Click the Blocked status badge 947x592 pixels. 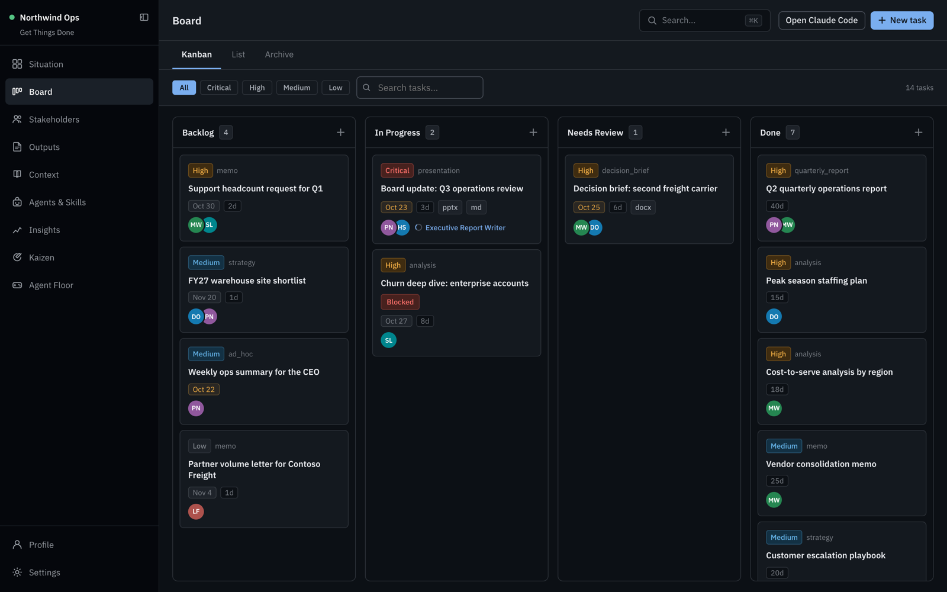click(400, 302)
